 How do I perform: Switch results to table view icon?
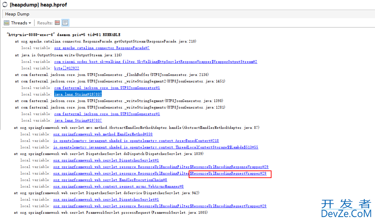coord(57,23)
